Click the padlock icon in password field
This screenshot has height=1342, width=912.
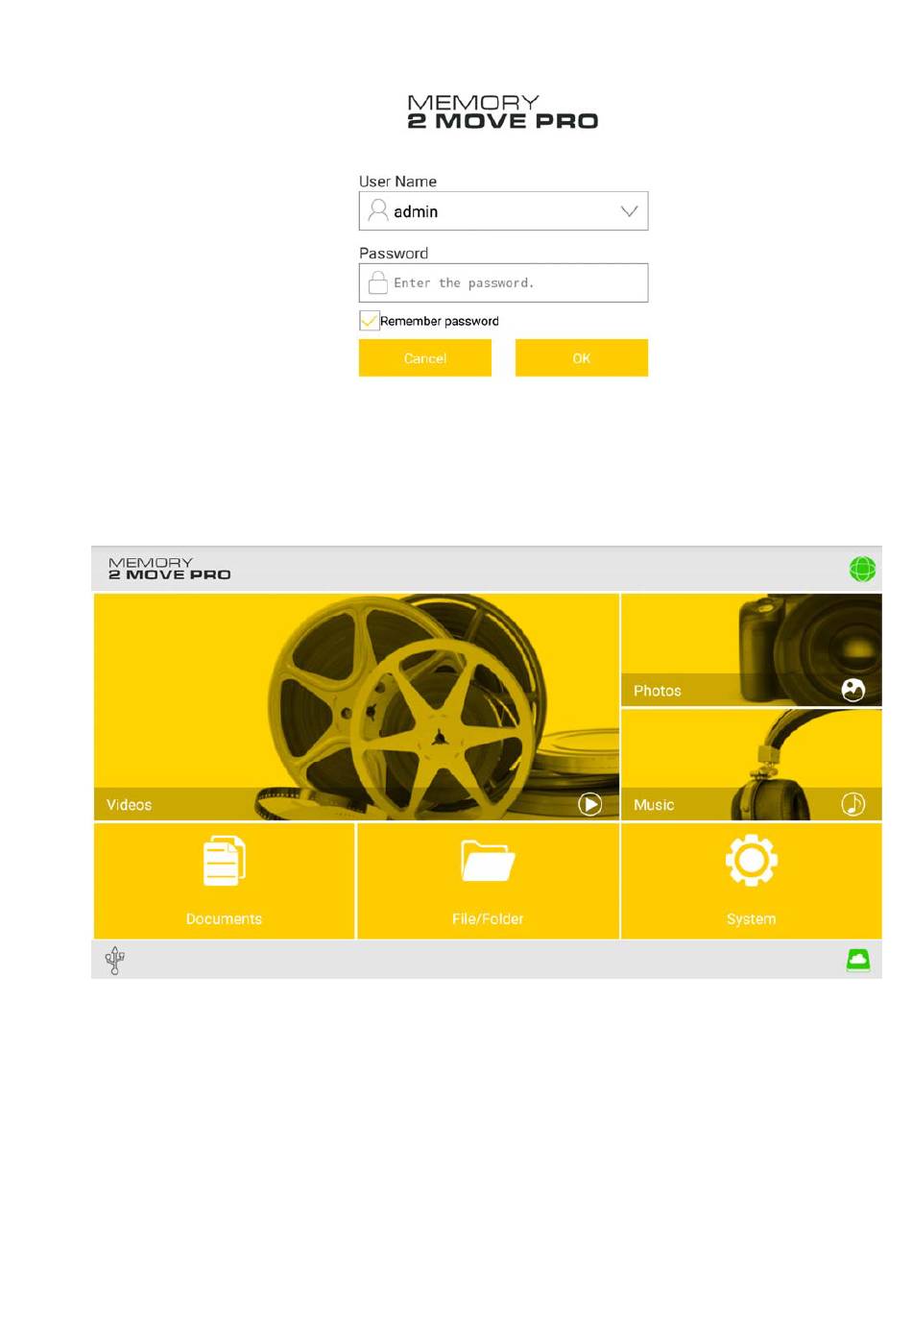pyautogui.click(x=378, y=282)
